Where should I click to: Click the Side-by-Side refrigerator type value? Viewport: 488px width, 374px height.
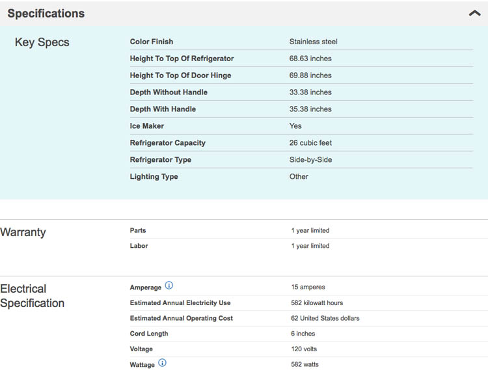[x=309, y=160]
